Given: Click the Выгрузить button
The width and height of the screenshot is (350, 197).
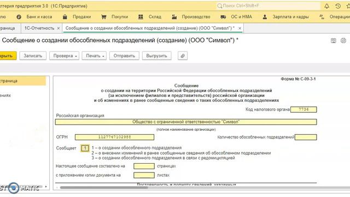Looking at the screenshot, I should click(157, 56).
